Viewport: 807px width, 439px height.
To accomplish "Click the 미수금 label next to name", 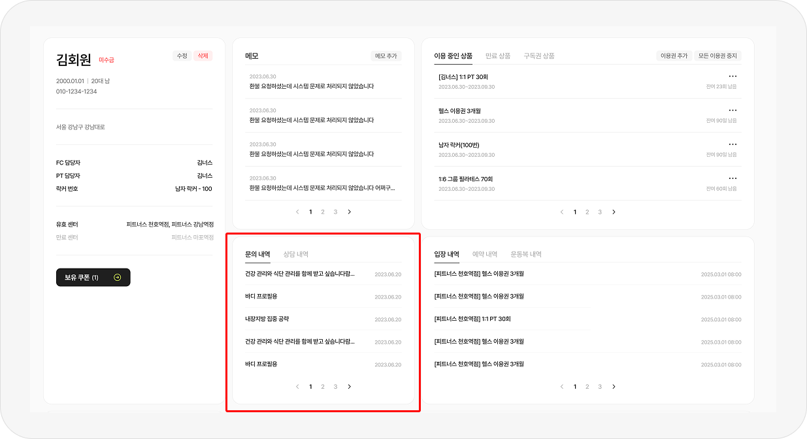I will click(107, 60).
